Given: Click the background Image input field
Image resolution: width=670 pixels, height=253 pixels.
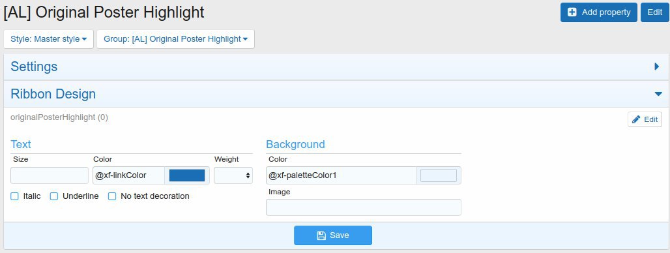Looking at the screenshot, I should click(364, 207).
